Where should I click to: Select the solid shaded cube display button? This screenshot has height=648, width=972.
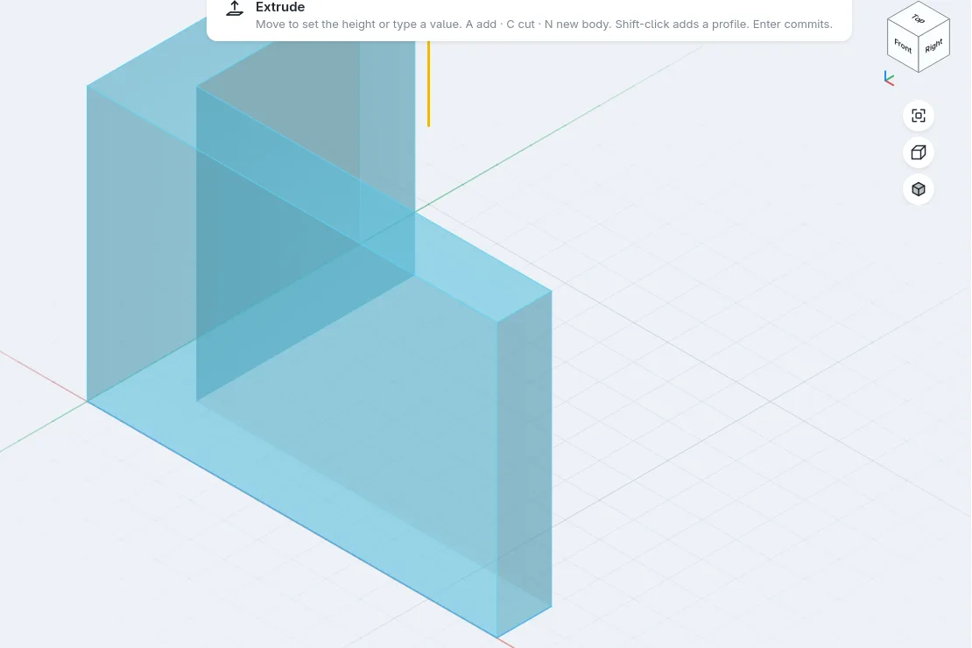(918, 189)
